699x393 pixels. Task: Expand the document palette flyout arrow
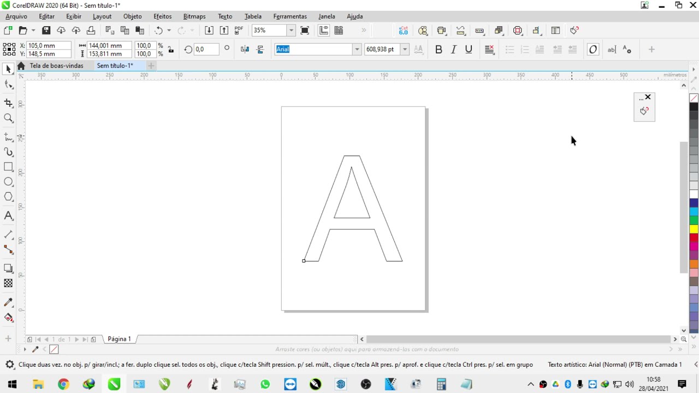(x=25, y=349)
